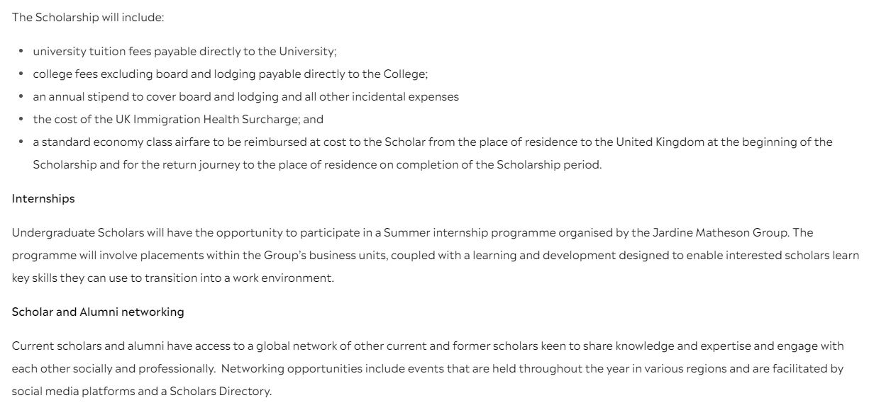869x410 pixels.
Task: Click the 'Scholar and Alumni networking' heading
Action: click(98, 312)
